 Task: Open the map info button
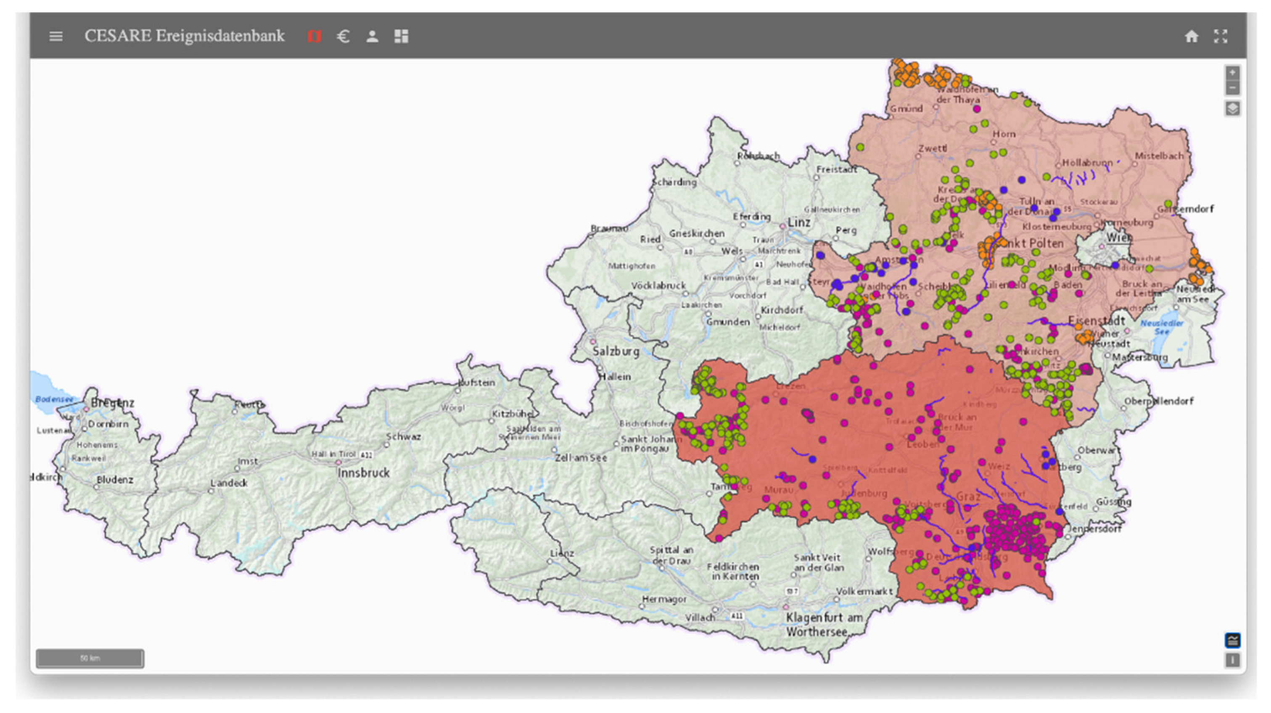tap(1232, 660)
